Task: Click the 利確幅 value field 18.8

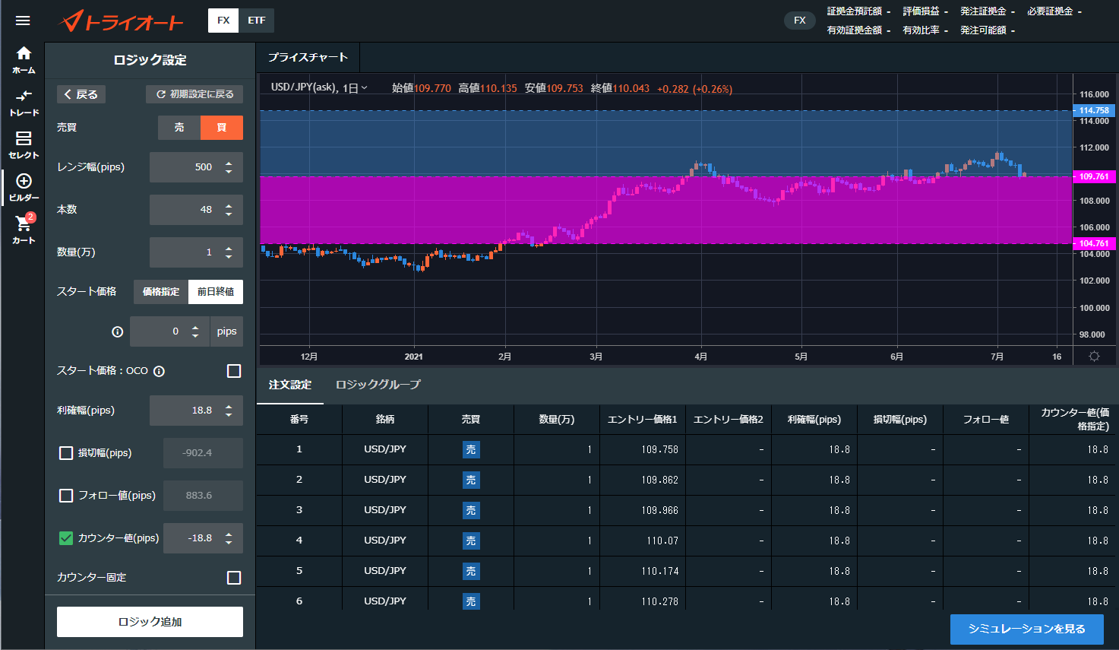Action: coord(196,411)
